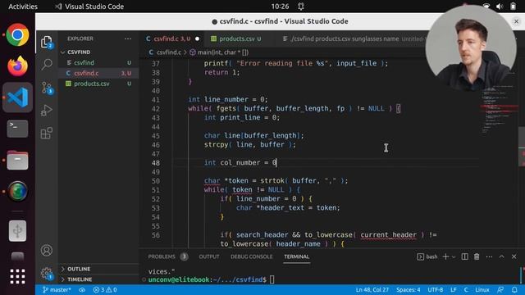
Task: Launch Google Chrome from the dock
Action: (17, 34)
